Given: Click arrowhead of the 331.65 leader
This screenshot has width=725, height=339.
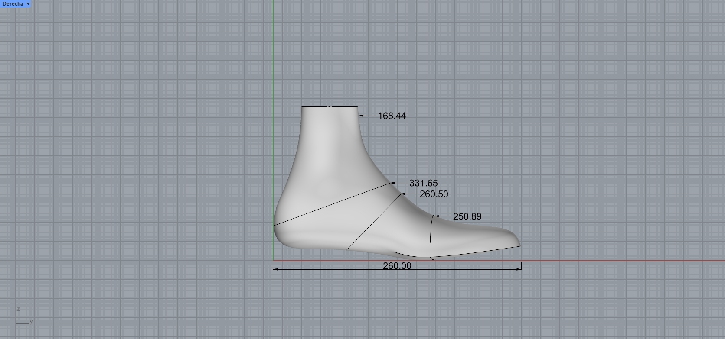Looking at the screenshot, I should point(393,183).
